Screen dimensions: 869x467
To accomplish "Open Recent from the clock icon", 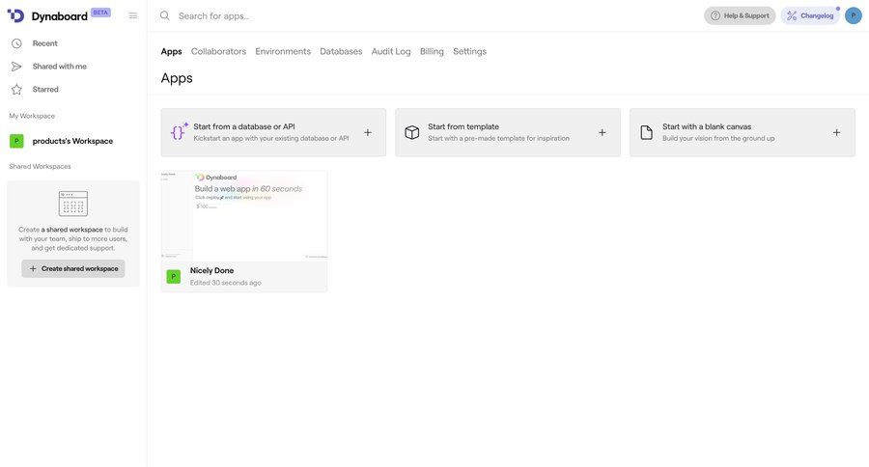I will point(16,43).
